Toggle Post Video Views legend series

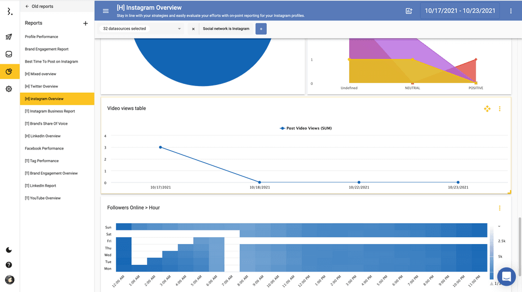pyautogui.click(x=306, y=128)
